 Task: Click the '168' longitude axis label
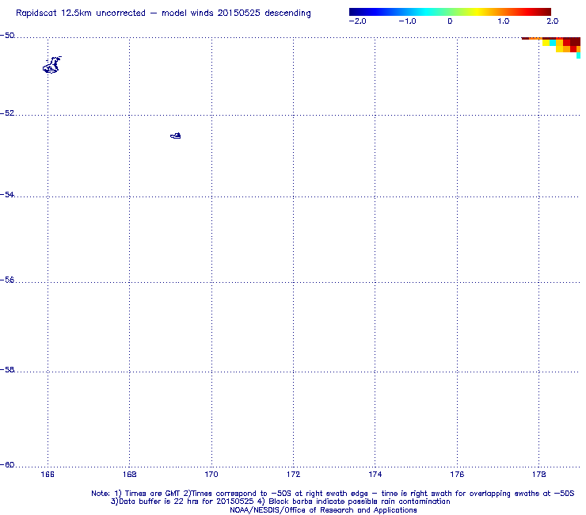[129, 475]
